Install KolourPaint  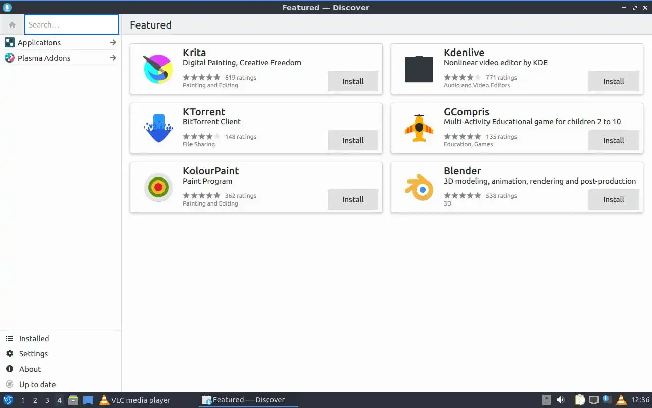point(353,199)
